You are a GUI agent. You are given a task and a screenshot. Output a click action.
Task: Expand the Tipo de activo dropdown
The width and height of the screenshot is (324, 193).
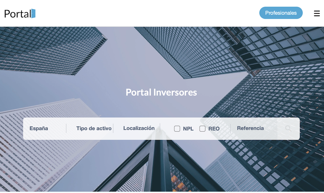pos(94,128)
